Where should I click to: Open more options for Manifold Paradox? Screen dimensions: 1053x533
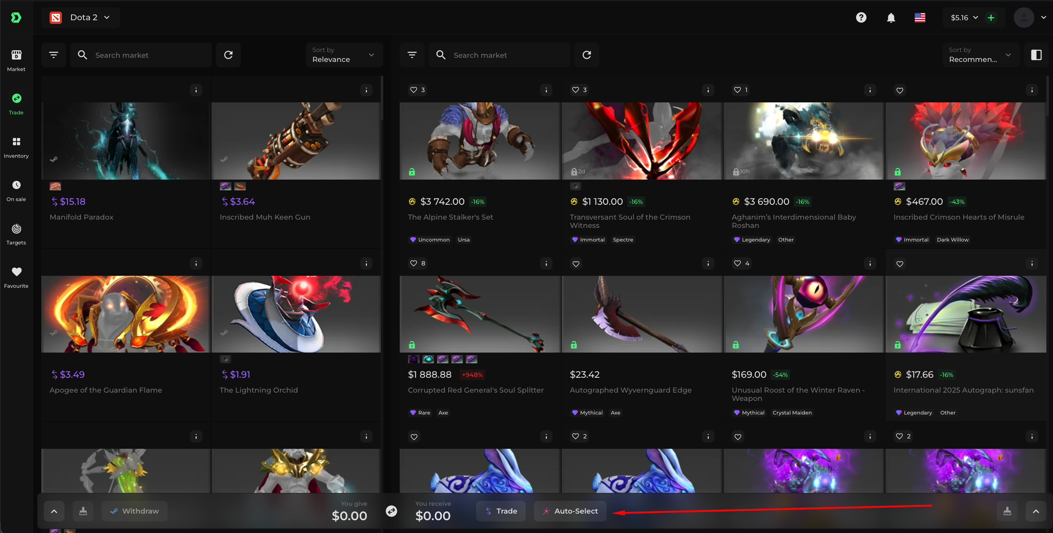(196, 90)
